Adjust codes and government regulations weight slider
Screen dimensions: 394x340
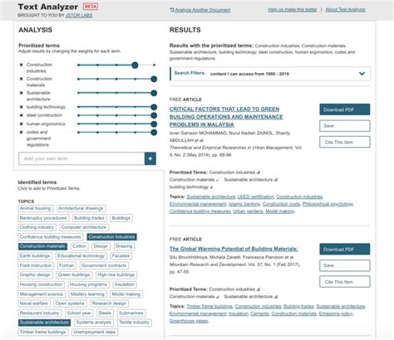point(154,133)
